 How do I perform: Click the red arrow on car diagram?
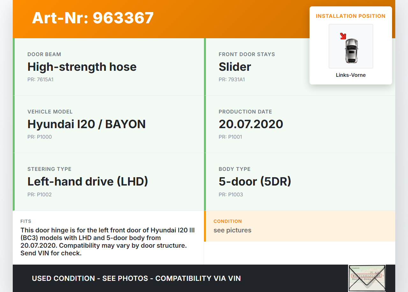click(x=343, y=36)
